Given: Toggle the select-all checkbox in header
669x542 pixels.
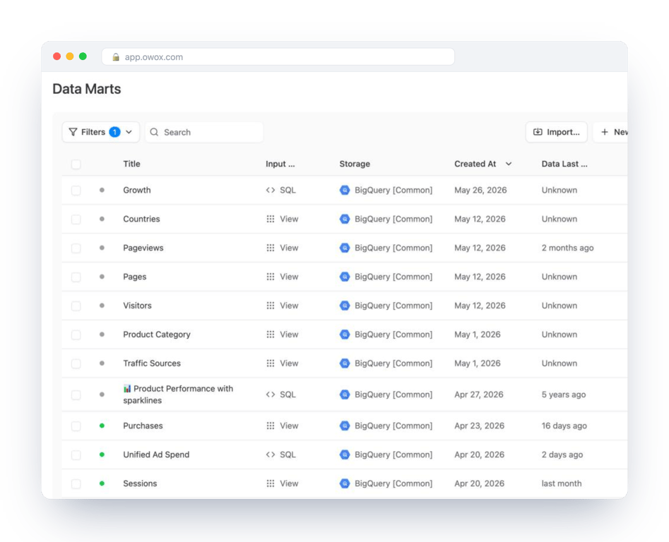Looking at the screenshot, I should pos(76,164).
